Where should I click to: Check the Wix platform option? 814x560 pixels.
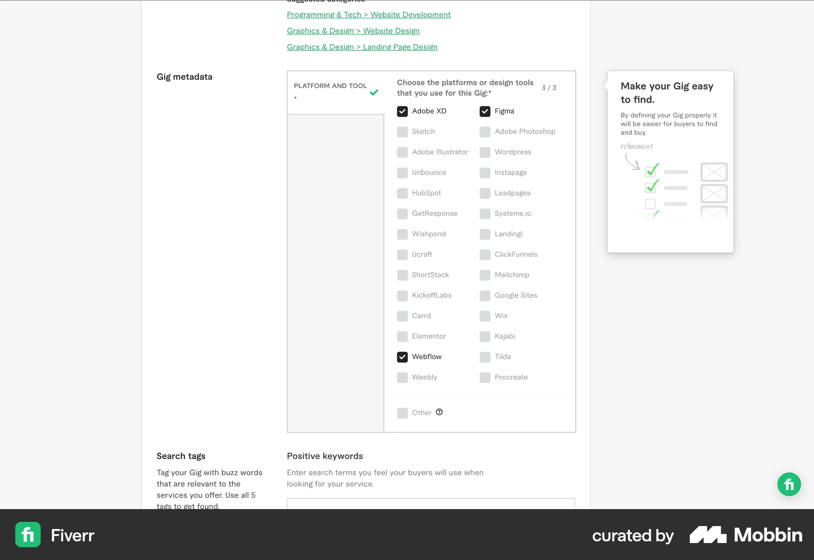485,316
